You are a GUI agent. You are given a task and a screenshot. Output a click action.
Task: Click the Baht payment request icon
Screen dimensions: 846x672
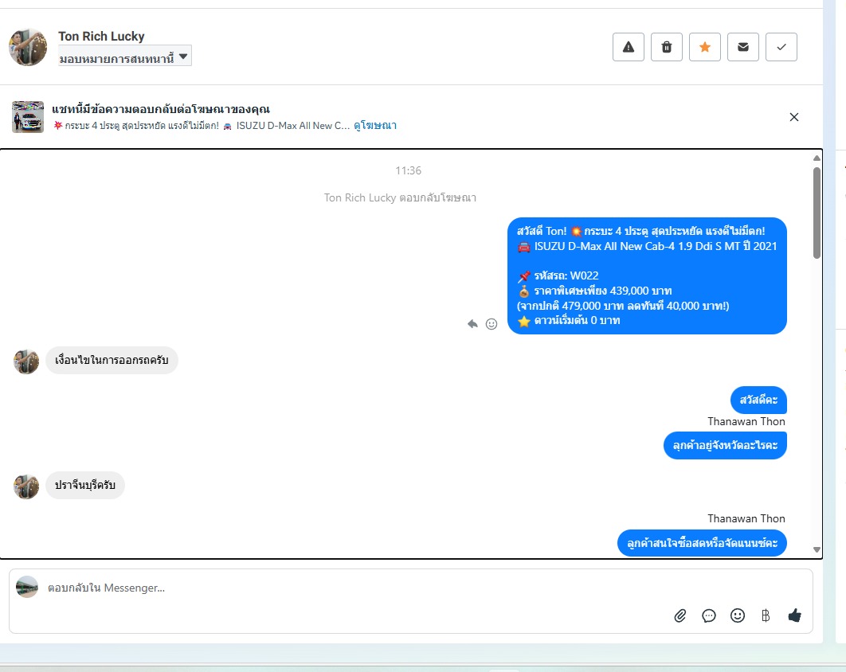point(765,615)
